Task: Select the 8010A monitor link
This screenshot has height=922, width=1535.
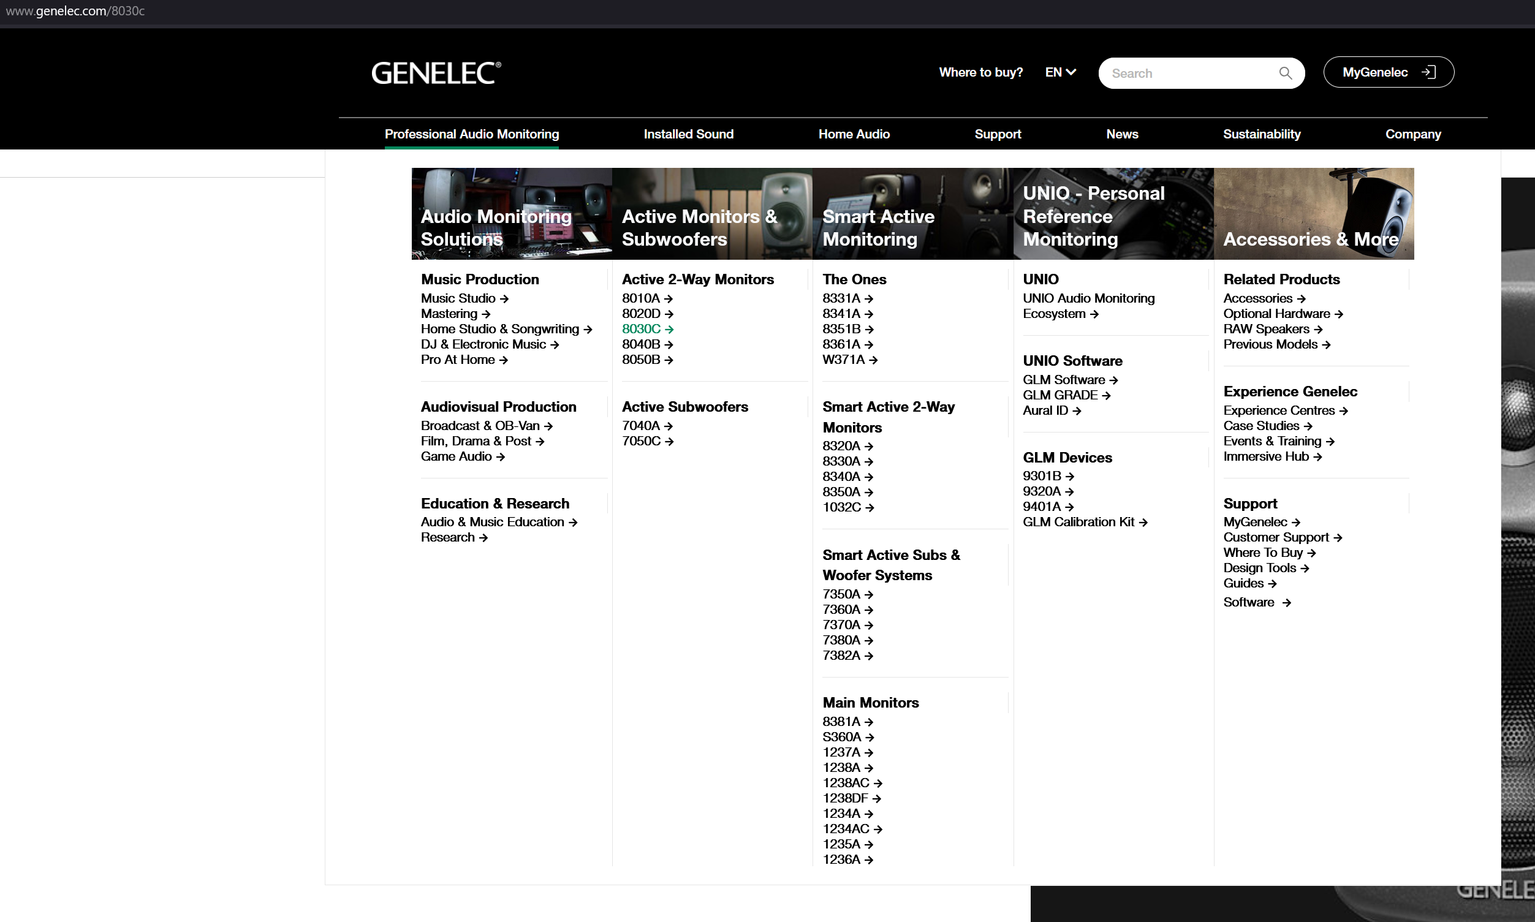Action: click(x=648, y=298)
